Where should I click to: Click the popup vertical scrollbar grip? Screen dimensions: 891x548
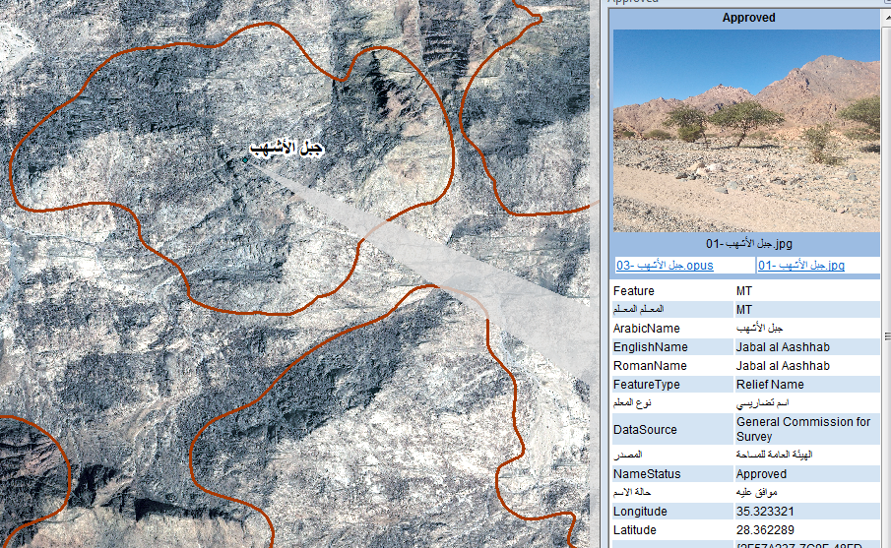[x=888, y=336]
